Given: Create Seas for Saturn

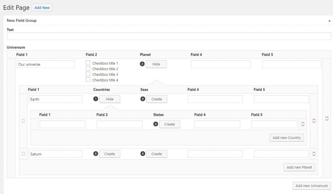Looking at the screenshot, I should tap(157, 154).
